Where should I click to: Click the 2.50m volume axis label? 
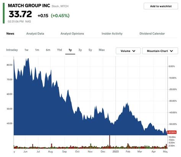point(172,146)
